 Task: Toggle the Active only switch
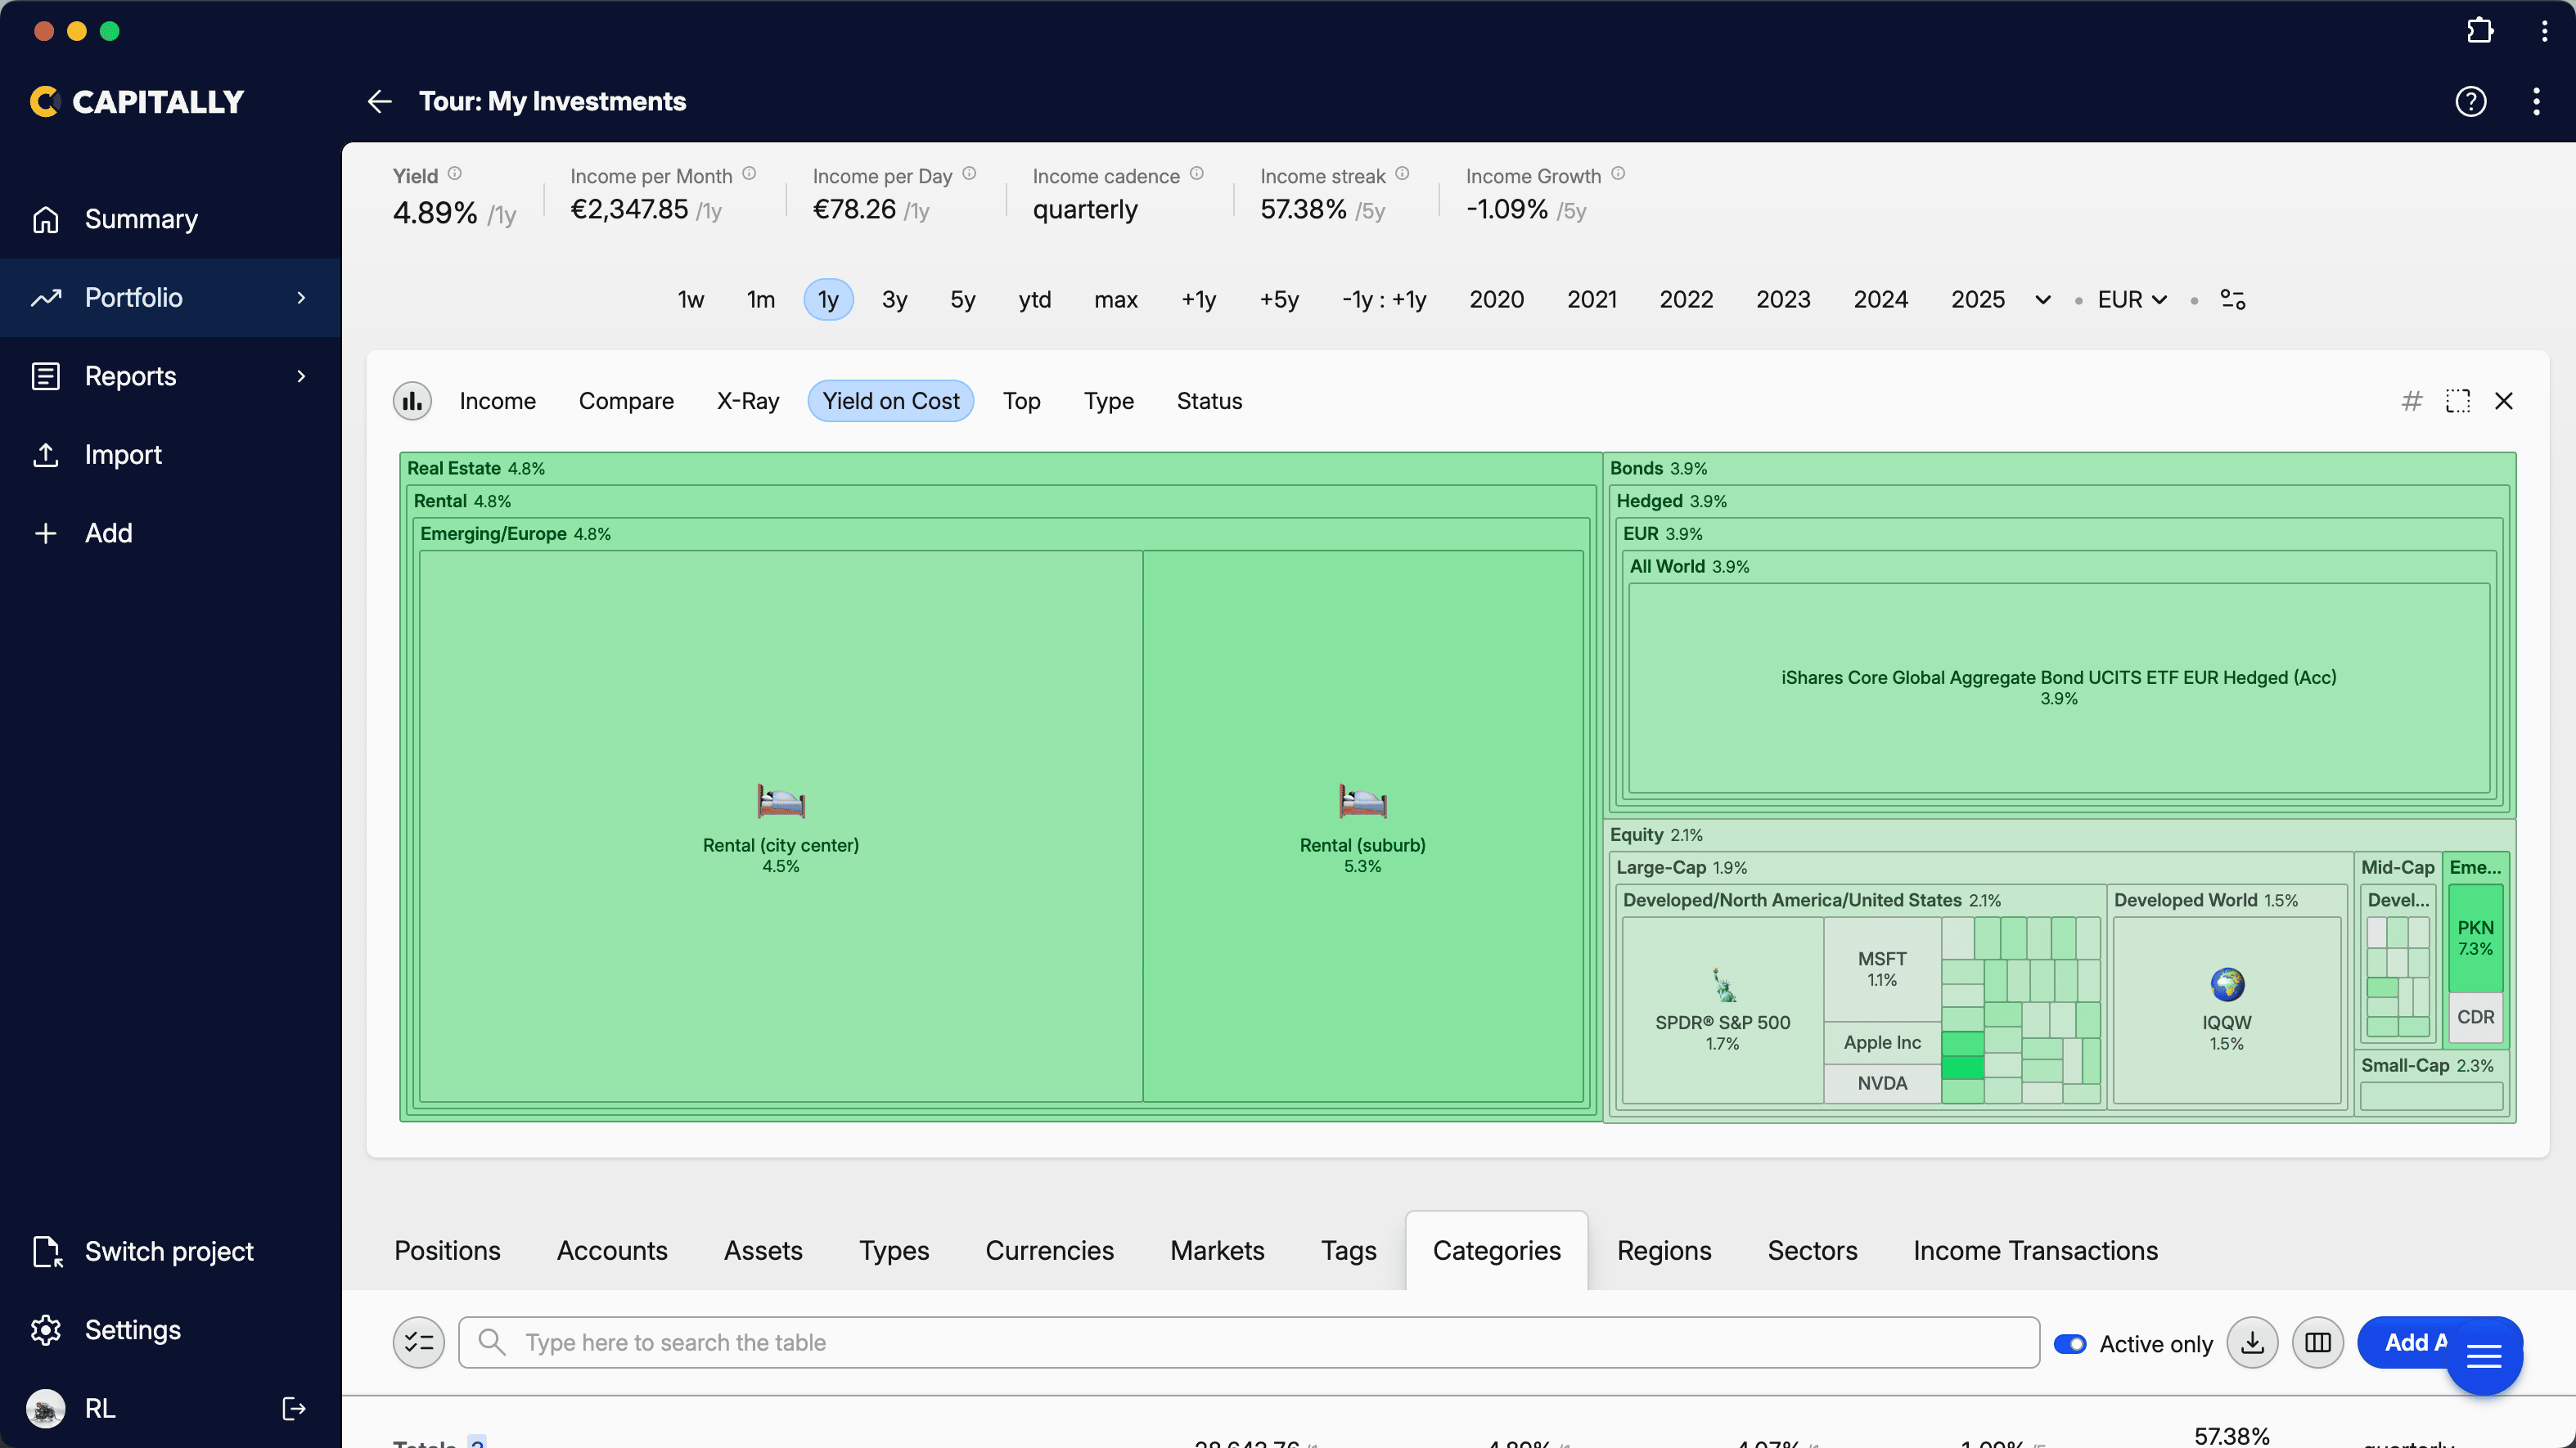[2070, 1344]
